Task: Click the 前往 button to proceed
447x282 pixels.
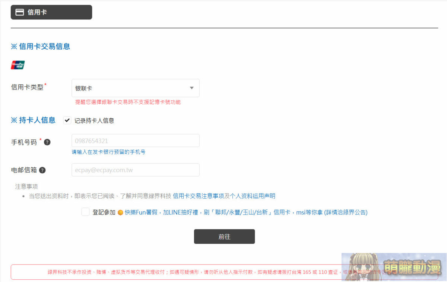Action: tap(224, 236)
